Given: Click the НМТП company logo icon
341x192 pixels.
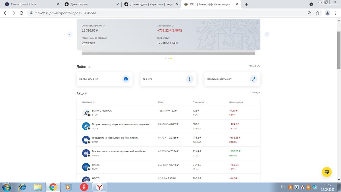Looking at the screenshot, I should [86, 179].
